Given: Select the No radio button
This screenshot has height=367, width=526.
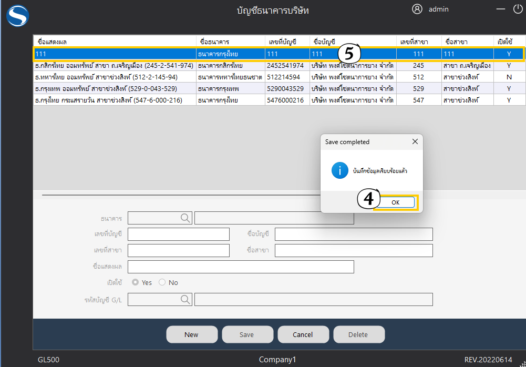Looking at the screenshot, I should pos(162,282).
